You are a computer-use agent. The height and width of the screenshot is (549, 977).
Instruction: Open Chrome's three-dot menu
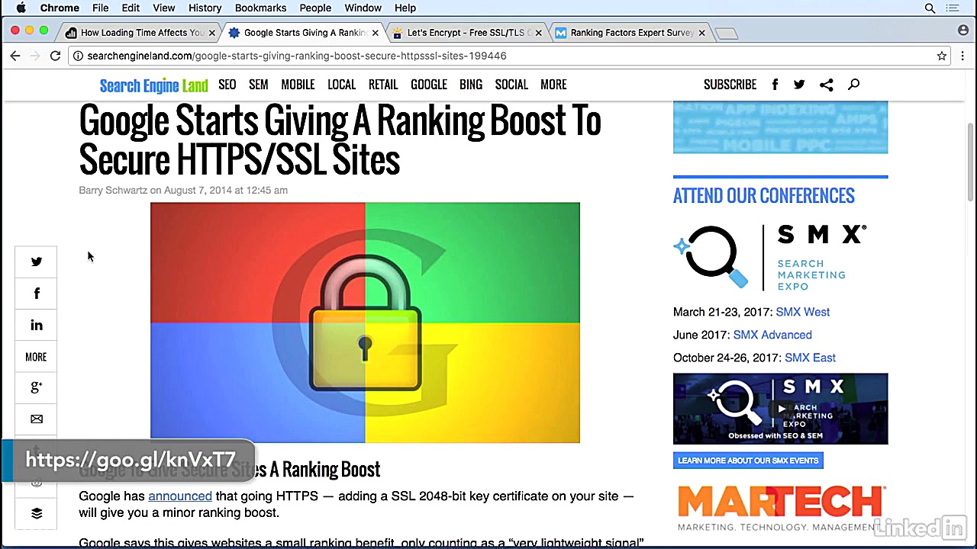tap(962, 56)
